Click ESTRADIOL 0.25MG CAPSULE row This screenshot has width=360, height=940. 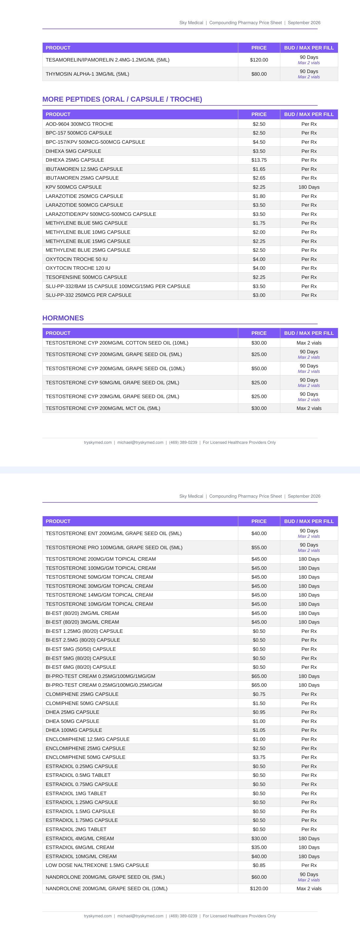(x=190, y=766)
